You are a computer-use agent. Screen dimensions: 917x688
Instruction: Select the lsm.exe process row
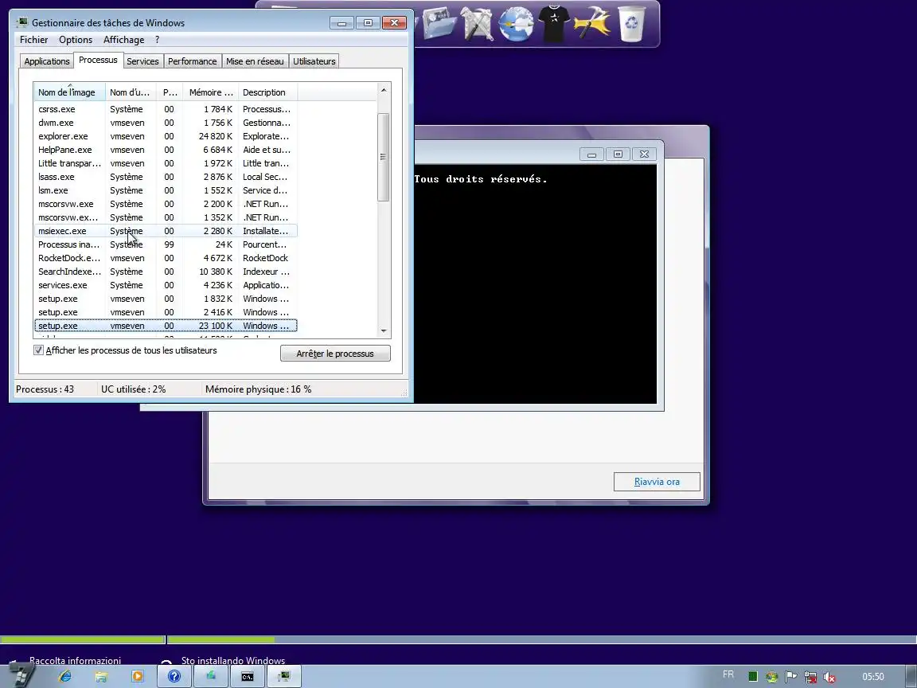pyautogui.click(x=166, y=190)
